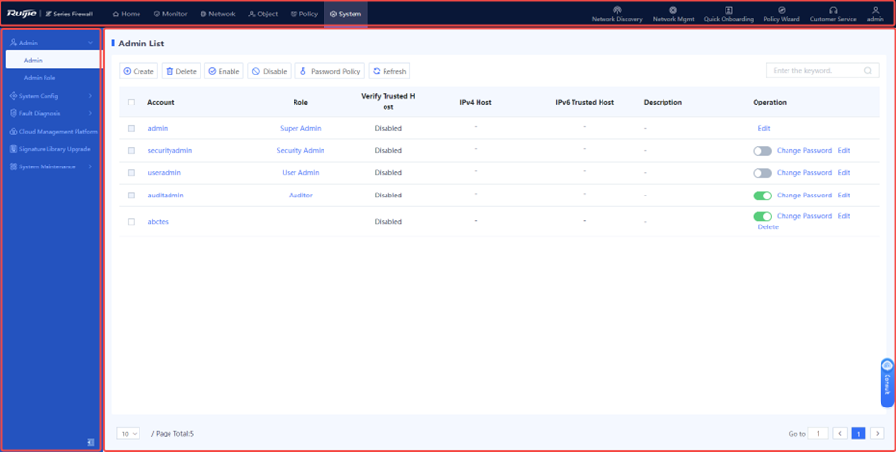The image size is (896, 452).
Task: Refresh the Admin List
Action: pyautogui.click(x=389, y=71)
